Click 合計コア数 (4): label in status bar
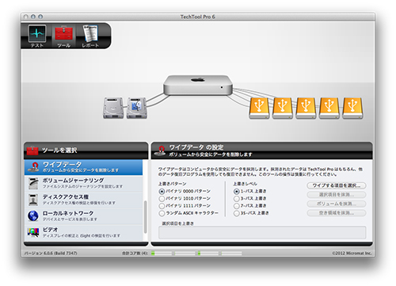Screen dimensions: 396x286 [135, 254]
